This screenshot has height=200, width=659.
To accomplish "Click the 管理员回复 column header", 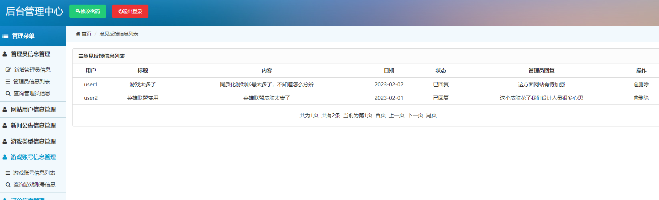I will [x=542, y=71].
